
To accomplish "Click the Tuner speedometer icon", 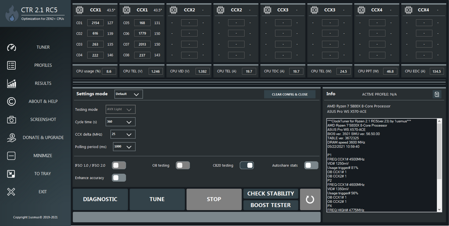I will [x=11, y=47].
